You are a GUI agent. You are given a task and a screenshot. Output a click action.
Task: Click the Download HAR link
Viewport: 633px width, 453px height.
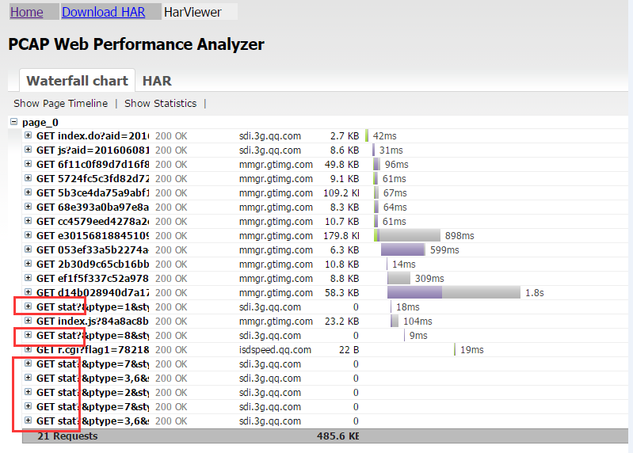click(x=103, y=12)
